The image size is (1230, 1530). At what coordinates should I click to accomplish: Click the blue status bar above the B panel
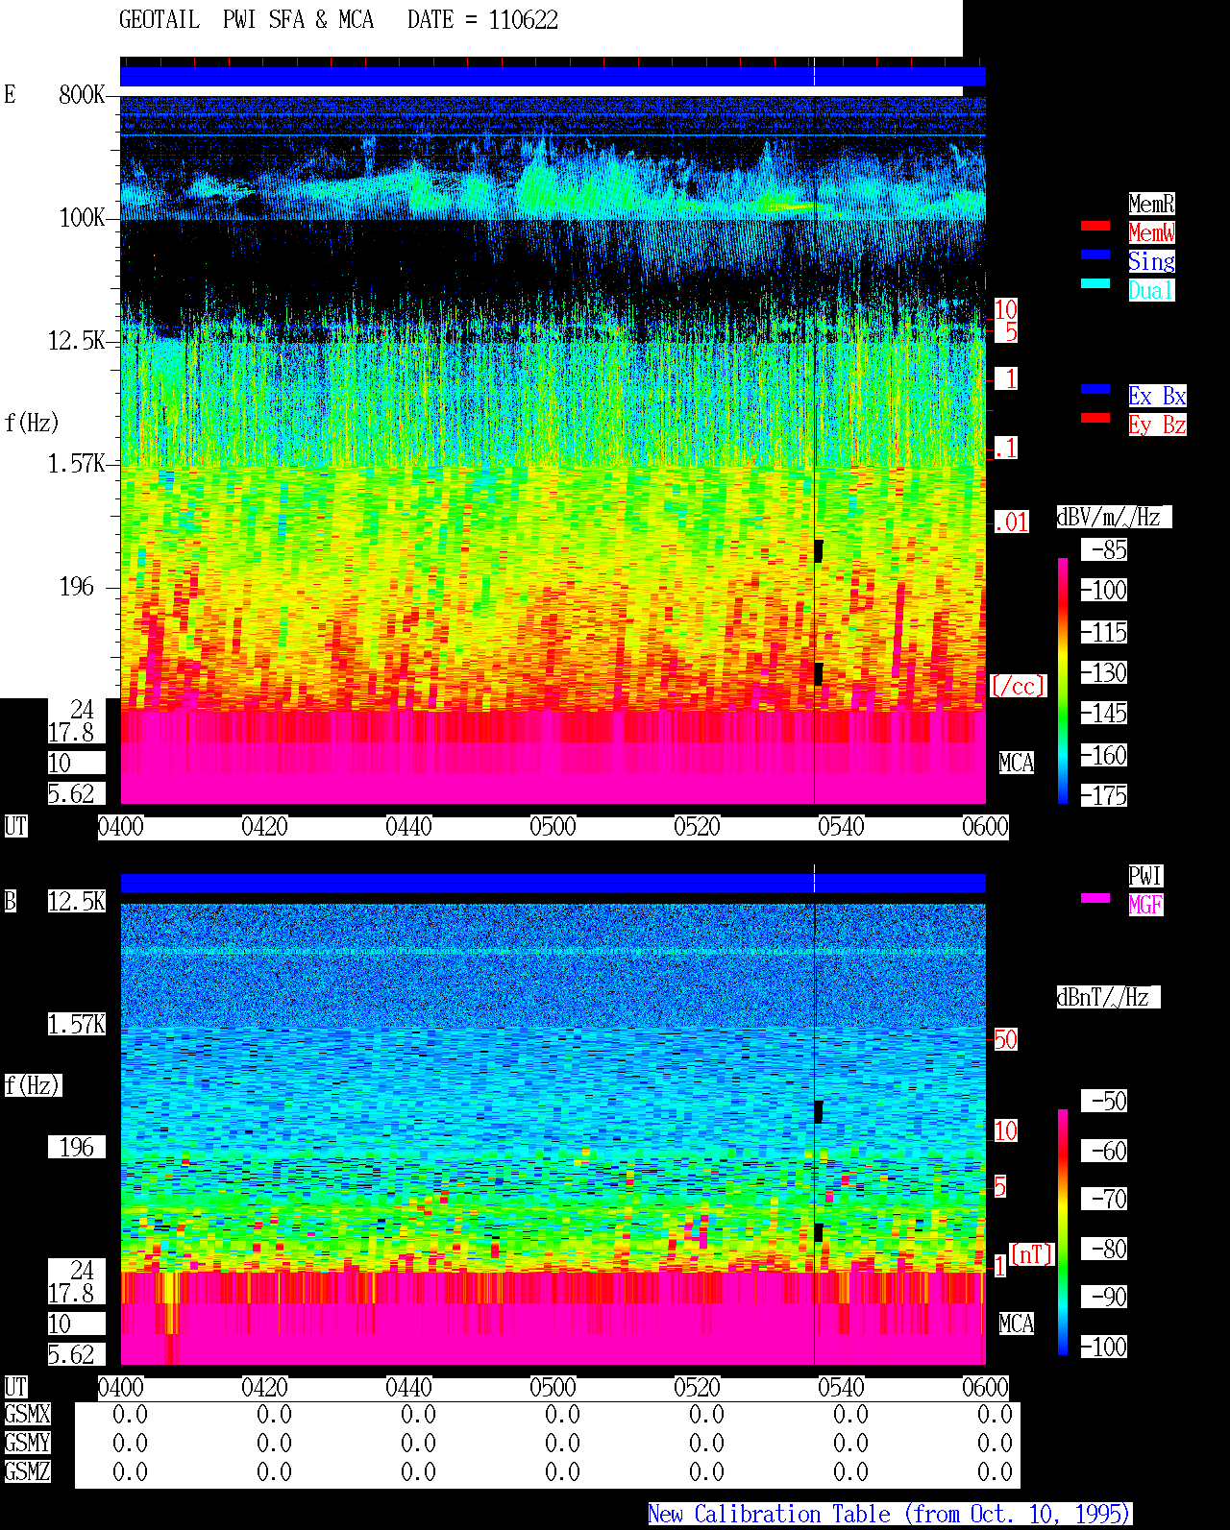(x=553, y=884)
